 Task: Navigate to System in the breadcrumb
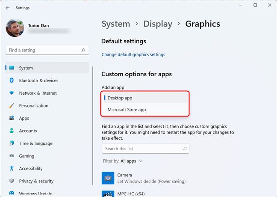pyautogui.click(x=116, y=24)
